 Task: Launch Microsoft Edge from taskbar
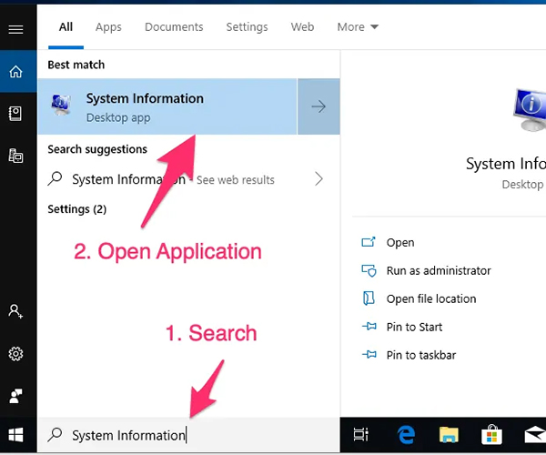[x=406, y=434]
